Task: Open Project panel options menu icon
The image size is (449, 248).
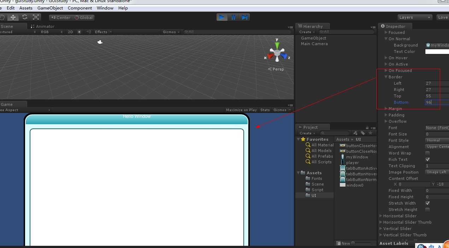Action: click(373, 128)
